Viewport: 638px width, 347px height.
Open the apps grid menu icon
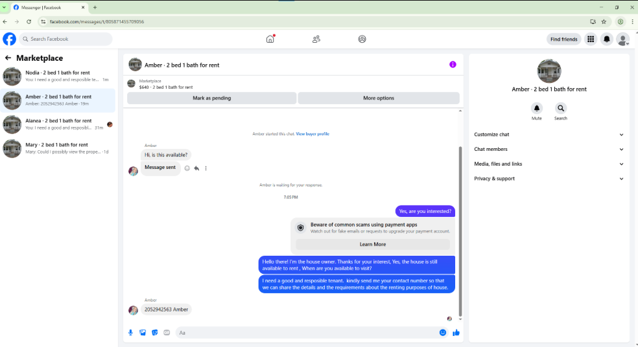click(x=591, y=39)
